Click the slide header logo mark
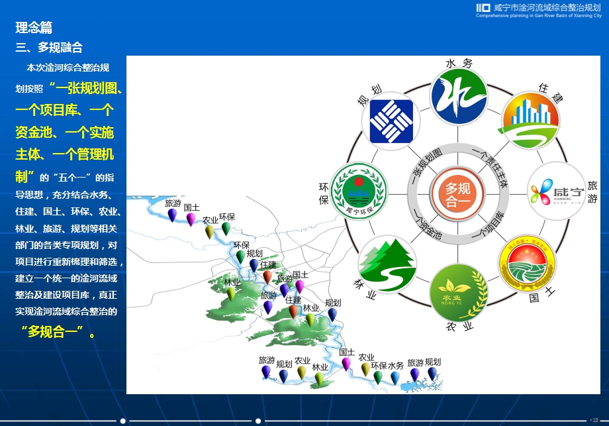Screen dimensions: 609x426 483,8
